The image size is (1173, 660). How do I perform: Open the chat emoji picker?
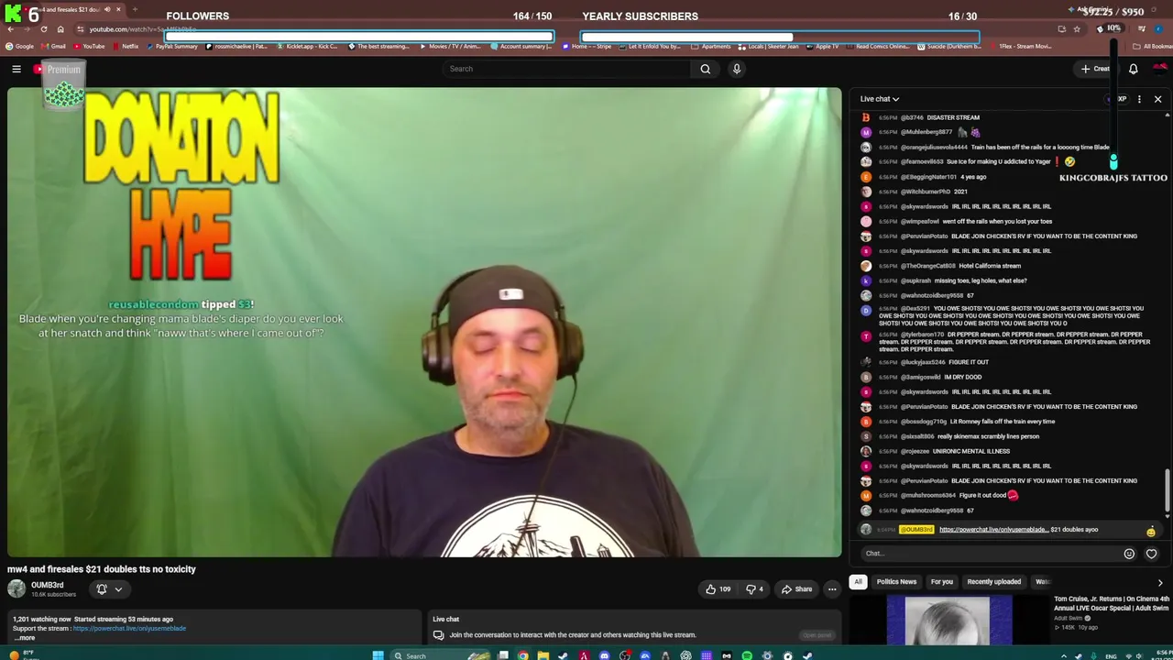tap(1129, 554)
